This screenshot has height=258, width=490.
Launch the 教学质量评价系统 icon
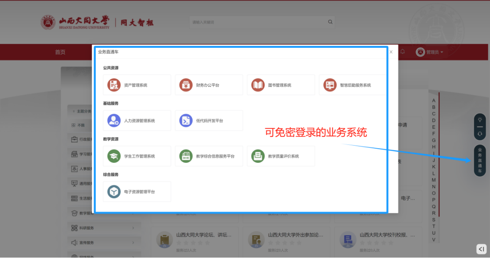tap(258, 156)
